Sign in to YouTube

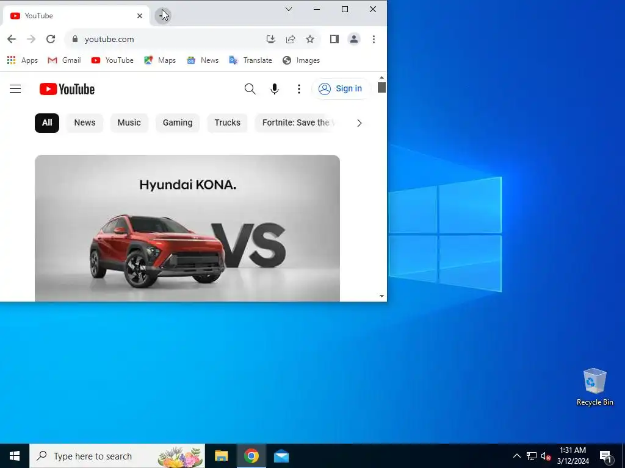pyautogui.click(x=341, y=89)
